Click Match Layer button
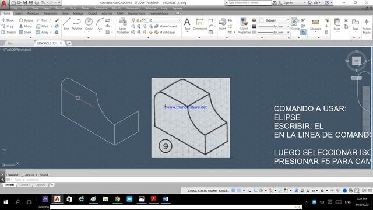Image resolution: width=373 pixels, height=210 pixels. (165, 32)
